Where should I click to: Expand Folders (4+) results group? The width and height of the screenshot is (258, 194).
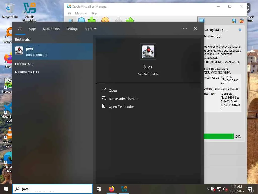pos(24,64)
